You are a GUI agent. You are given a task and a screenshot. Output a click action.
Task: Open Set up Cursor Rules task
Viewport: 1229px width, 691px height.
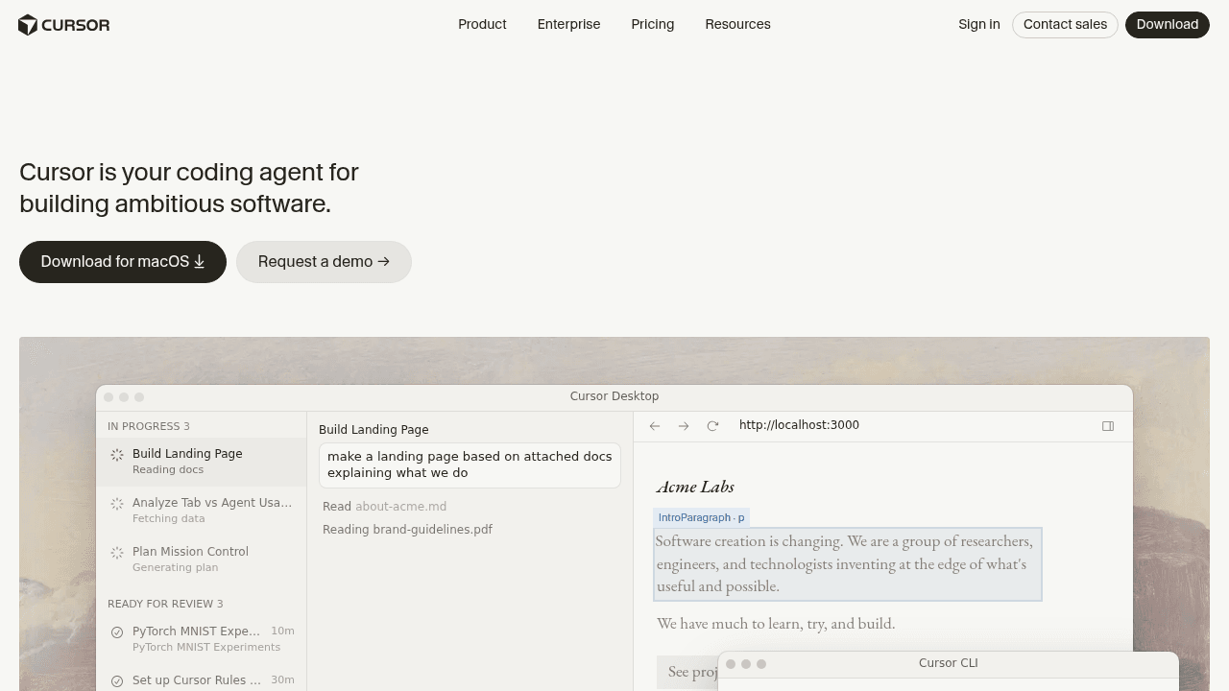(x=202, y=679)
